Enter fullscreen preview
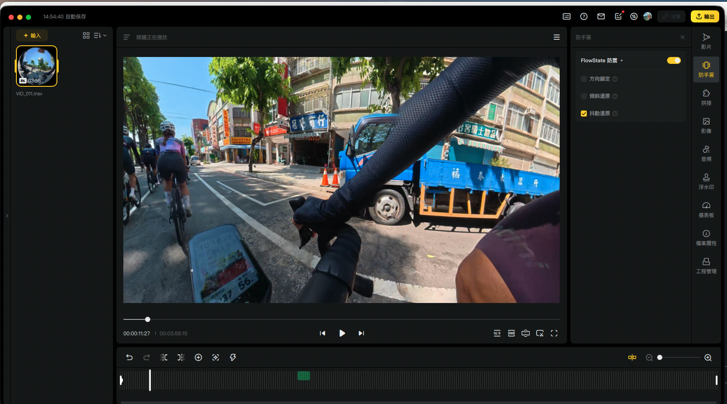This screenshot has height=404, width=727. tap(554, 333)
